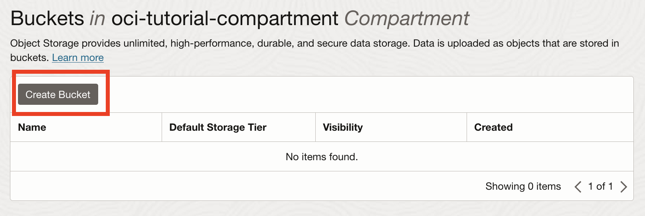Go to previous page using left chevron

coord(578,187)
